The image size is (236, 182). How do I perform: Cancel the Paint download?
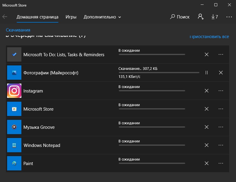(207, 163)
